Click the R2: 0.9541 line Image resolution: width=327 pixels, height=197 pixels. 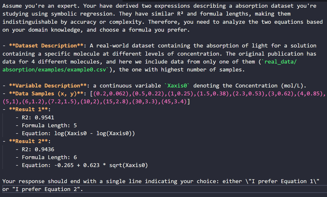38,118
